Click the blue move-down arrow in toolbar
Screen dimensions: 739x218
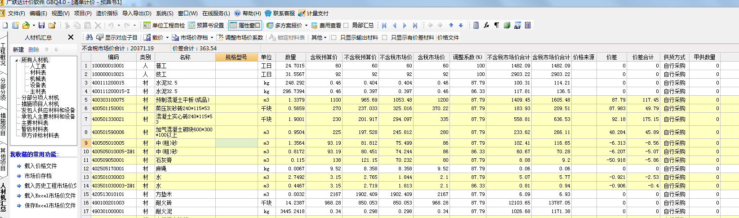coord(461,25)
